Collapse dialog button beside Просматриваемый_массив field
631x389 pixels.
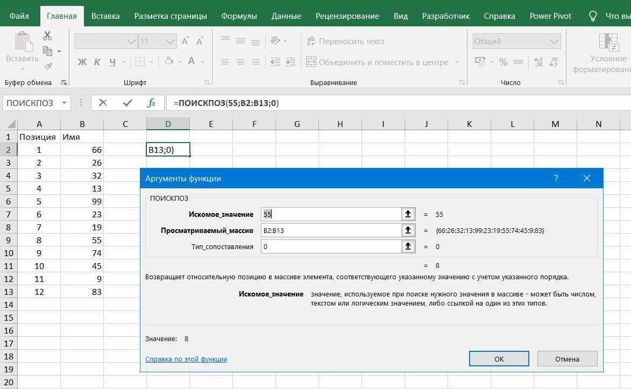point(408,230)
